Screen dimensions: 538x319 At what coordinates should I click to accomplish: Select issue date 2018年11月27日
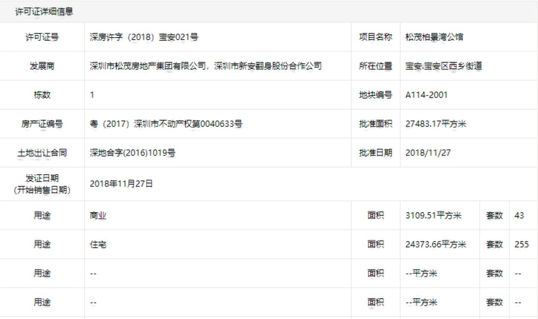click(121, 184)
